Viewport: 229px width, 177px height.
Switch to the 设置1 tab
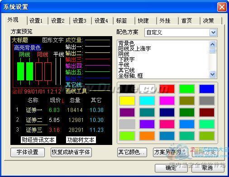pyautogui.click(x=36, y=21)
